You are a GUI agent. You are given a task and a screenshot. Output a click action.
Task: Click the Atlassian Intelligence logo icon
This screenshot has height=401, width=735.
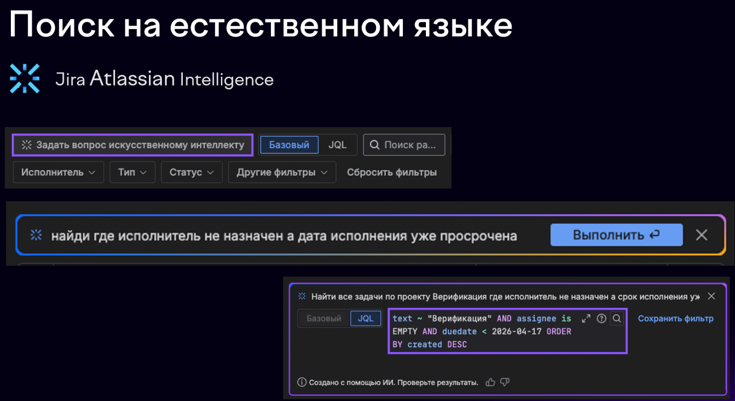[25, 78]
